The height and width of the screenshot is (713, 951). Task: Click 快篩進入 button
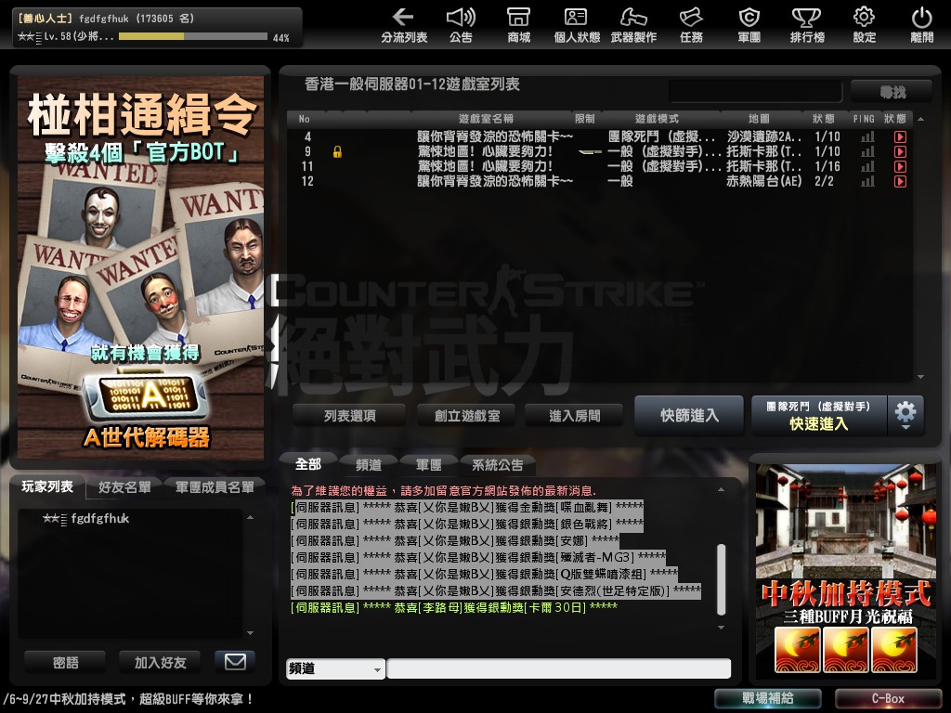[689, 415]
